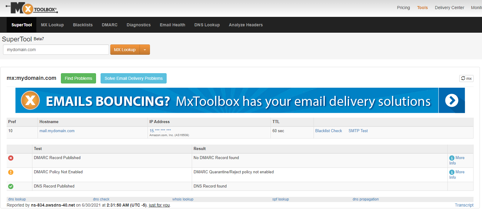
Task: Click Solve Email Delivery Problems button
Action: pos(134,78)
